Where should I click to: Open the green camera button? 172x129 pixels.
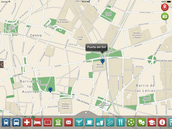click(165, 16)
